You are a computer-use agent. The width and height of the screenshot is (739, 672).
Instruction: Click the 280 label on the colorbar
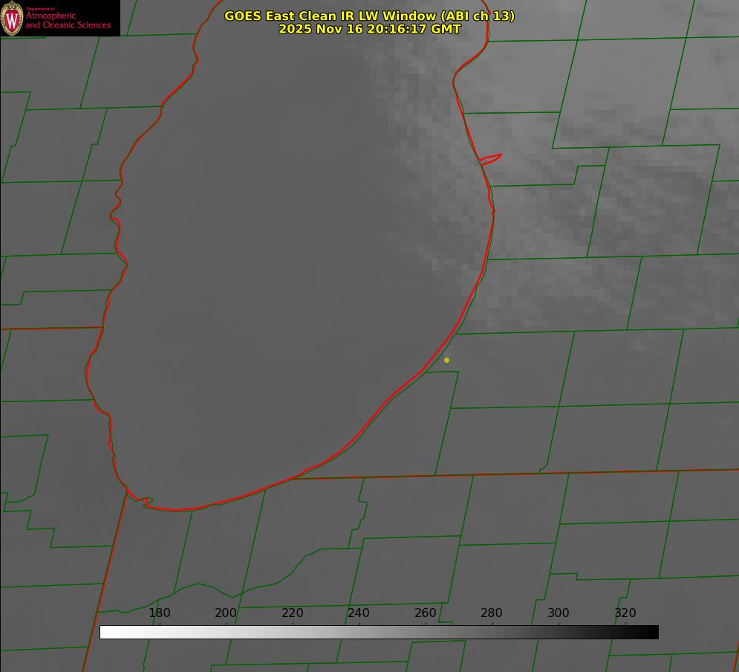[492, 613]
